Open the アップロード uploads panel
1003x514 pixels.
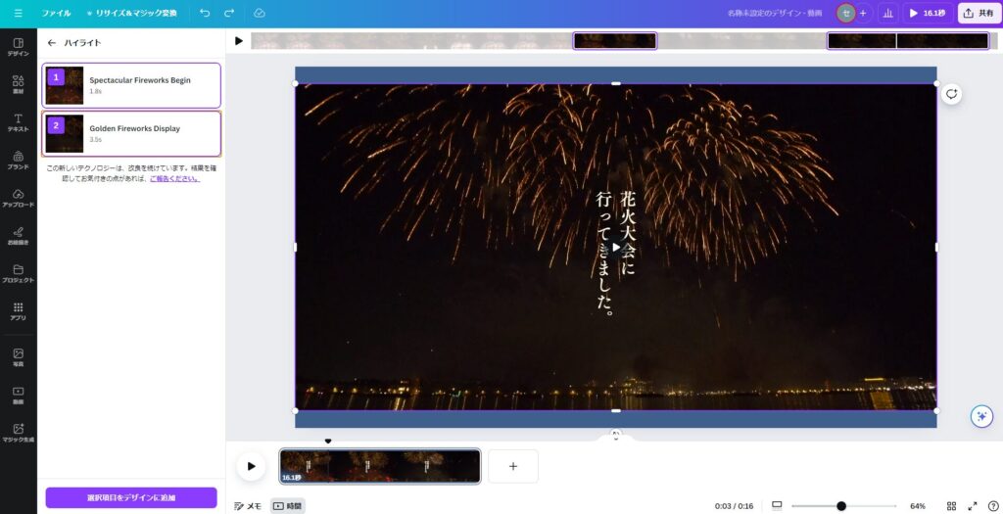(x=18, y=198)
